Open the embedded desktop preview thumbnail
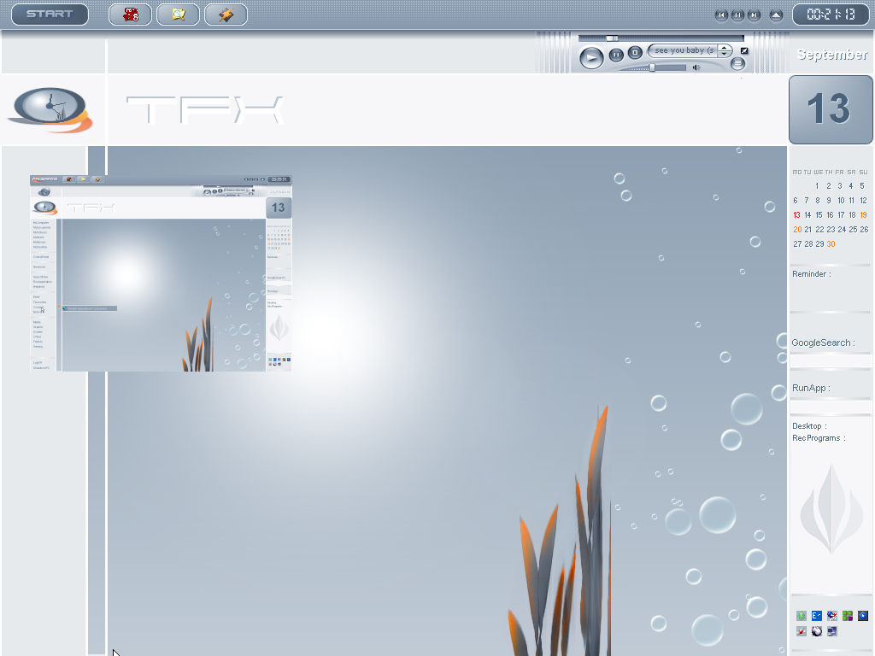The height and width of the screenshot is (656, 875). 161,273
